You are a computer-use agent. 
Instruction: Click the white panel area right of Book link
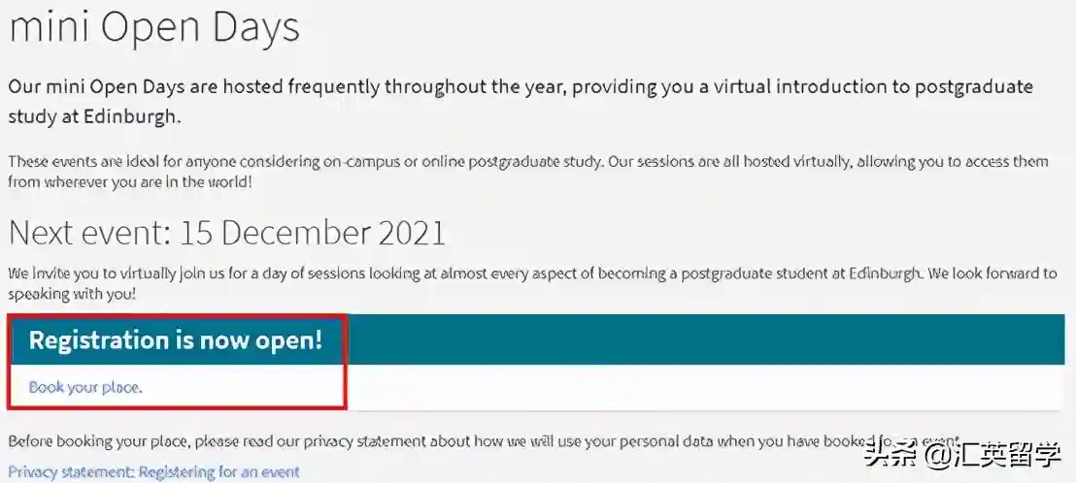coord(709,387)
